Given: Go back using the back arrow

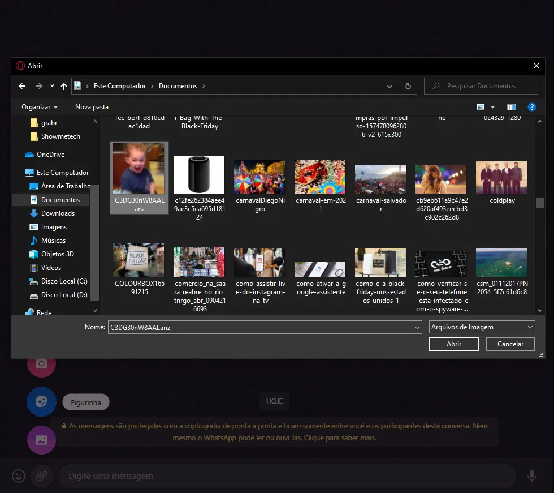Looking at the screenshot, I should [x=21, y=86].
